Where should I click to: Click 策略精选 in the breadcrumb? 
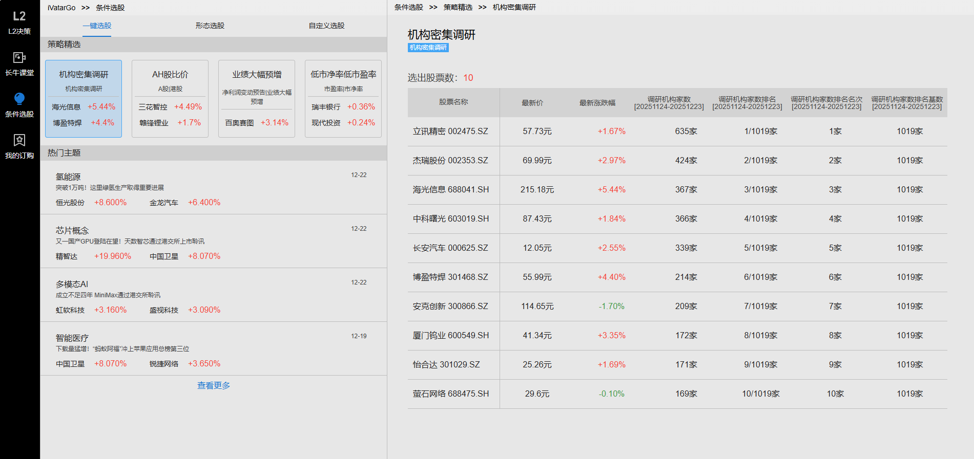[x=458, y=7]
